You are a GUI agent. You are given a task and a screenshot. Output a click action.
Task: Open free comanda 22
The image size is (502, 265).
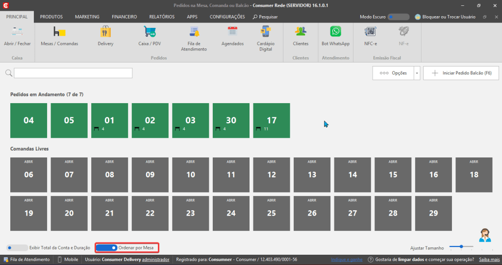[150, 213]
